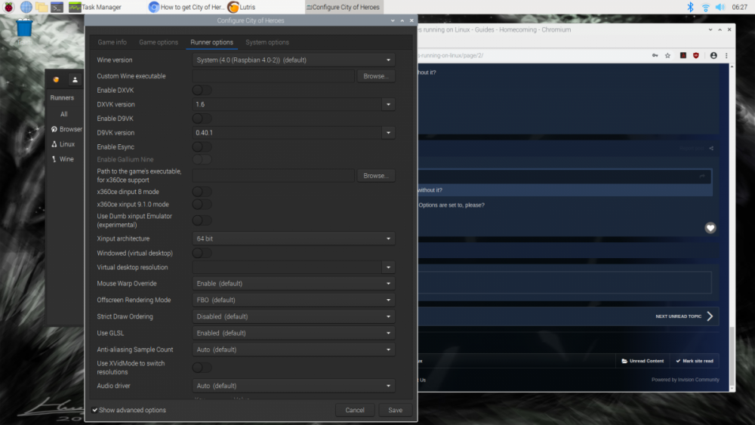Toggle Windowed (virtual desktop) switch
This screenshot has width=755, height=425.
coord(202,253)
